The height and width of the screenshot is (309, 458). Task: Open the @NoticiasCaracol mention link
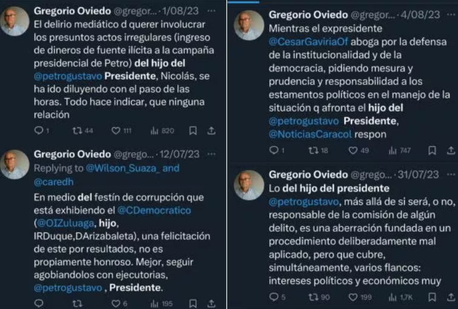pos(310,135)
